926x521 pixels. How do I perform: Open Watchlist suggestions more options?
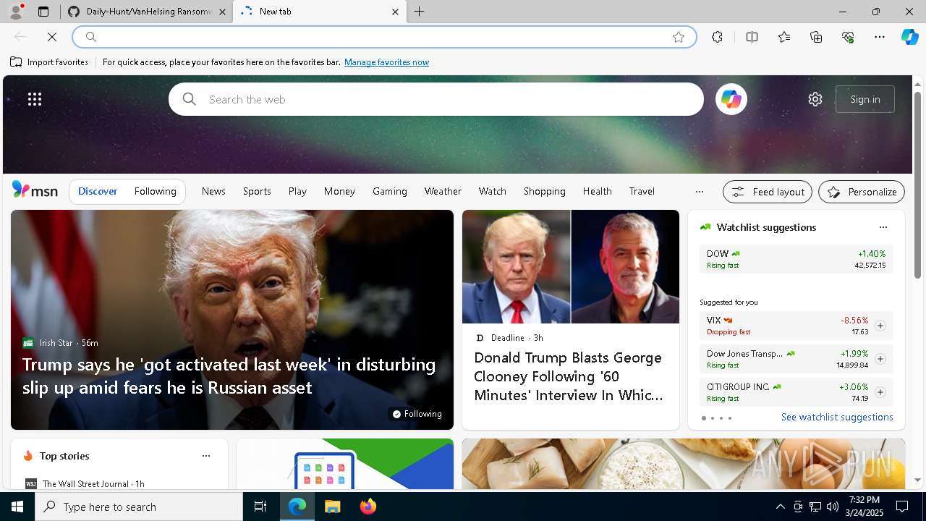click(883, 227)
